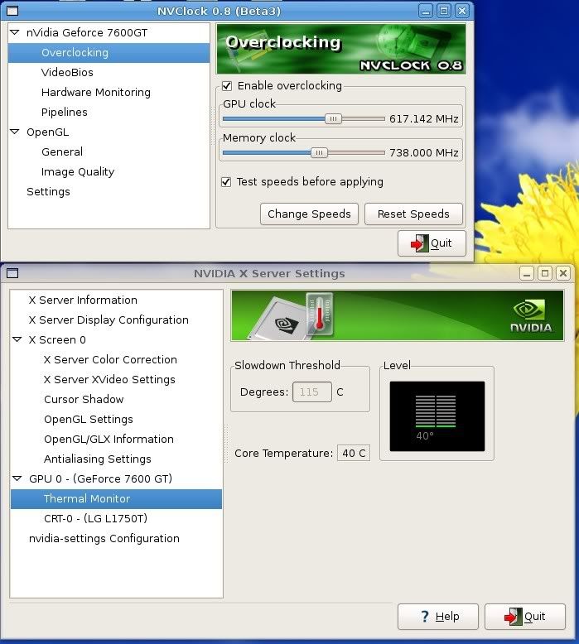Screen dimensions: 579x644
Task: Collapse the nVidia Geforce 7600GT tree node
Action: tap(15, 32)
